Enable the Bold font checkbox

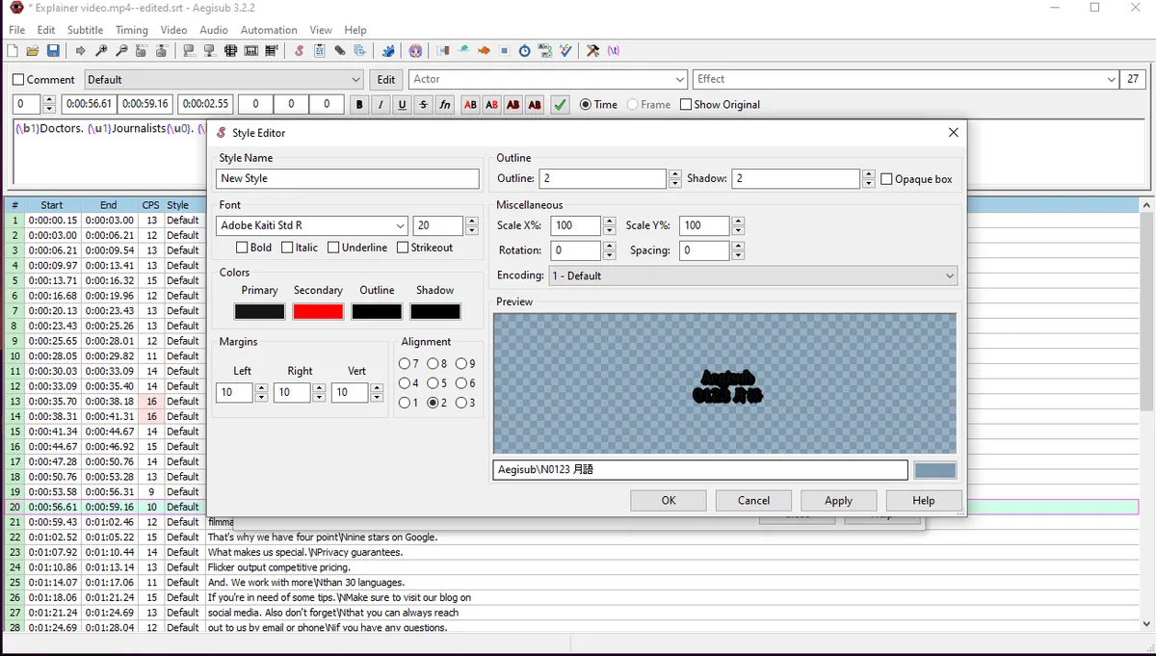[243, 248]
